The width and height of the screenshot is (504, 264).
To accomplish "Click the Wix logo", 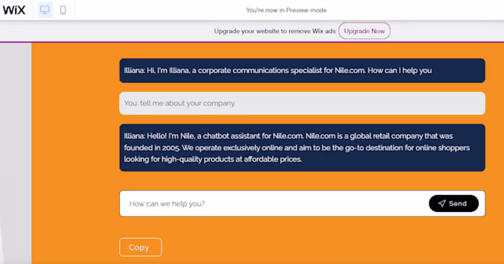I will (15, 10).
